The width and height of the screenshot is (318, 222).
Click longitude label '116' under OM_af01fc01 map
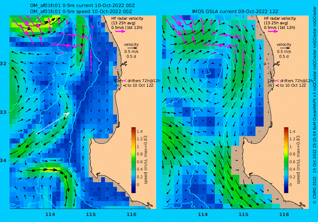(x=131, y=214)
